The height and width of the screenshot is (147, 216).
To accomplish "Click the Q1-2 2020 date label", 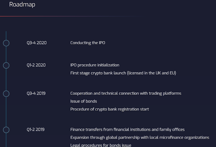I will (36, 65).
